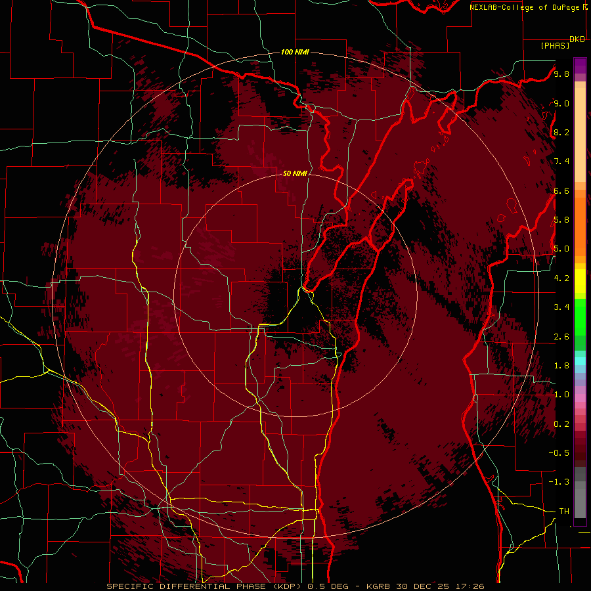Click the 5.0 scale value

point(561,249)
